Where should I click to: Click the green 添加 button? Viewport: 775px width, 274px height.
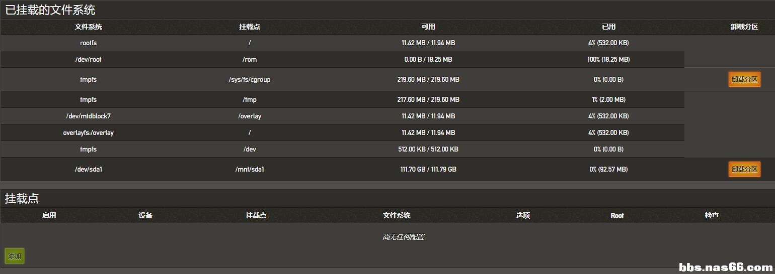15,256
